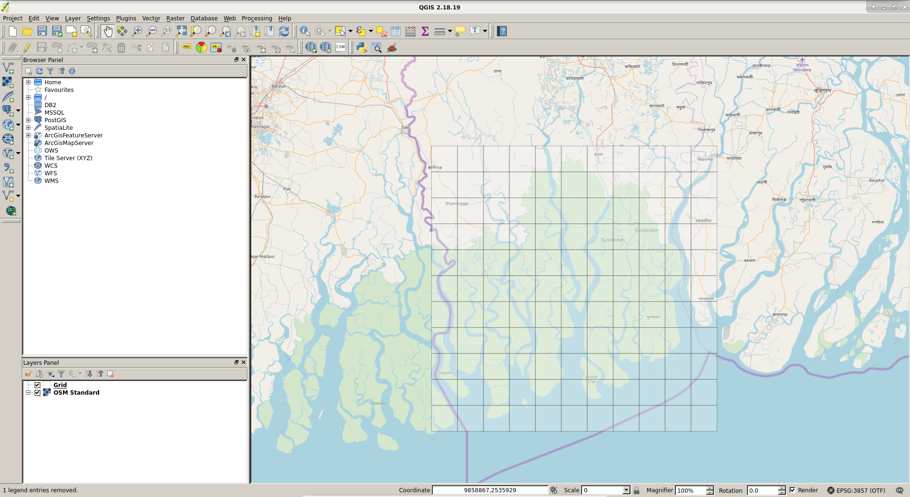This screenshot has width=910, height=497.
Task: Click Add Raster Layer checkerboard icon
Action: pos(8,82)
